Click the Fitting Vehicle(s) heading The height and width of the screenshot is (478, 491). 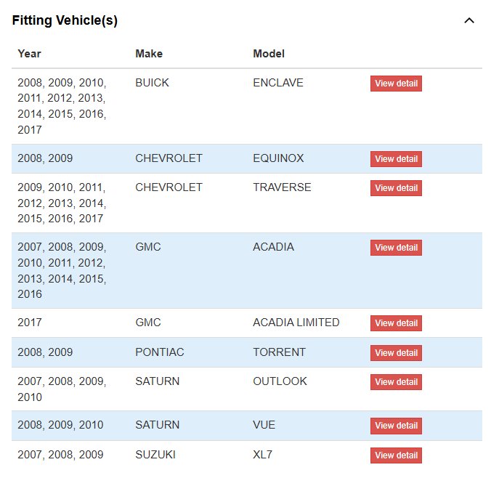click(65, 20)
